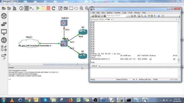Image resolution: width=184 pixels, height=103 pixels.
Task: Open Transfer menu in terminal window
Action: (x=117, y=13)
